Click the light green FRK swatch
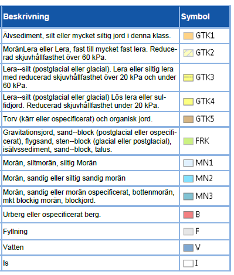 click(x=188, y=141)
